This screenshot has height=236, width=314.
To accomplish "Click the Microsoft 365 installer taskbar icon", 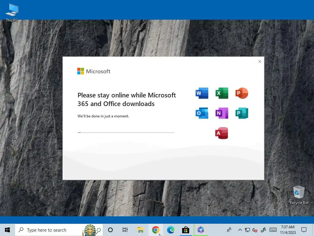I will tap(201, 230).
